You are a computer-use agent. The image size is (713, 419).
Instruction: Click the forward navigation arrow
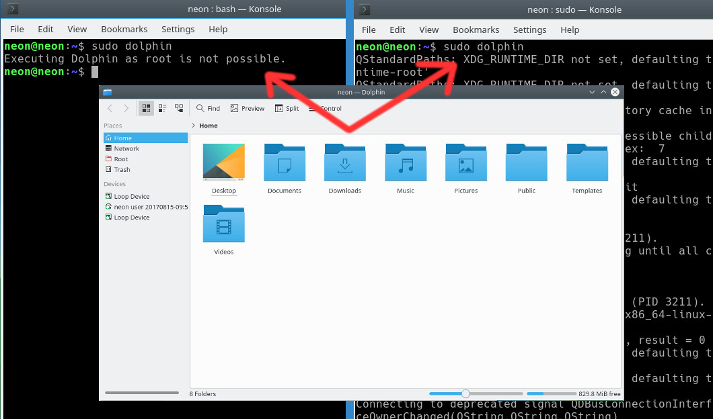(126, 108)
